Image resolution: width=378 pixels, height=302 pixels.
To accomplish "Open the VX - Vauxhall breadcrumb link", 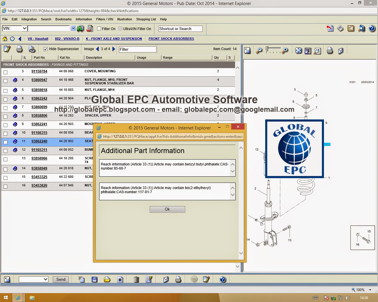I will [38, 39].
